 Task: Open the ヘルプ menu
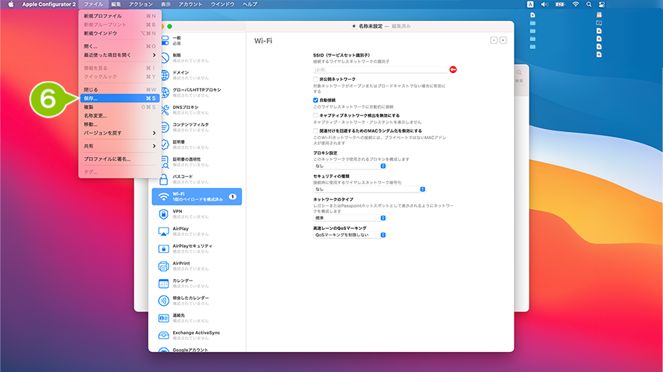point(250,4)
